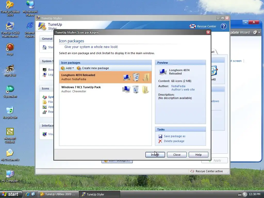Open the Supermium desktop shortcut

click(x=10, y=92)
